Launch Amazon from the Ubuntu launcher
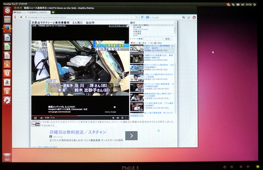 pos(7,83)
